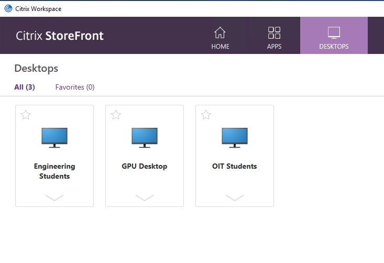
Task: Open the Apps grid icon
Action: coord(274,33)
